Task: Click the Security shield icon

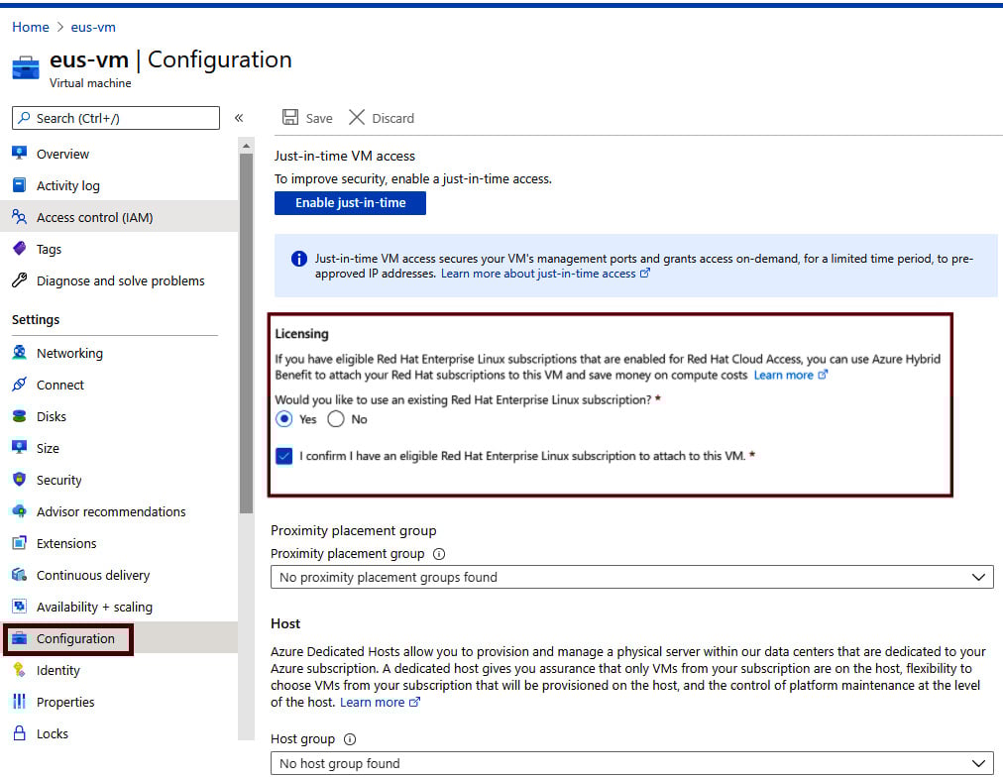Action: (19, 480)
